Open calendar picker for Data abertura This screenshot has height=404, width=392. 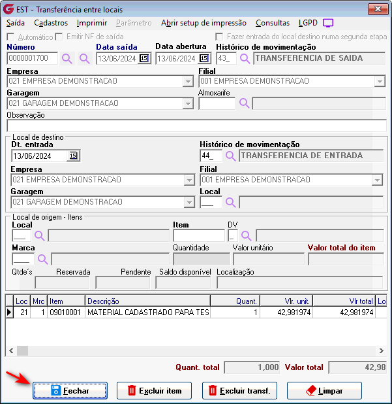[204, 58]
